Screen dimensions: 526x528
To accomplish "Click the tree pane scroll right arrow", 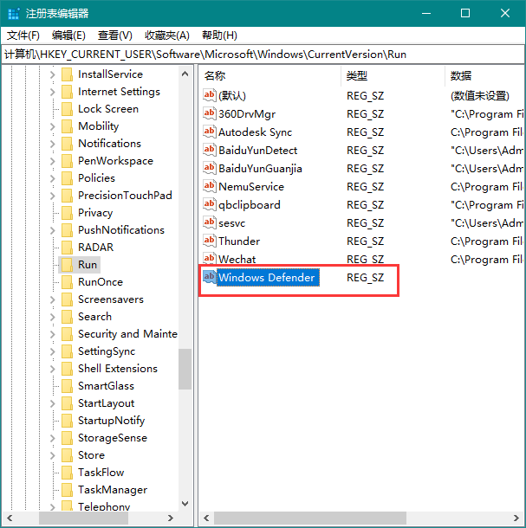I will (x=171, y=518).
